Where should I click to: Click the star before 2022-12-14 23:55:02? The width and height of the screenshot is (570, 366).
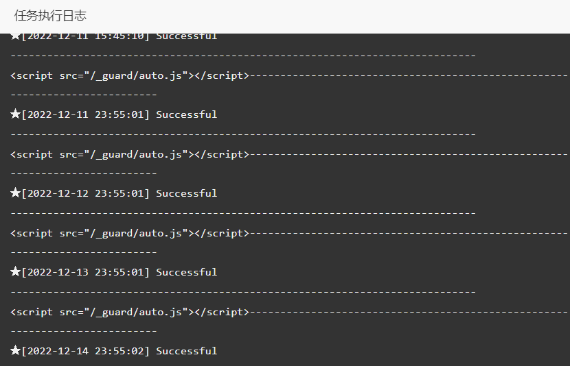coord(15,351)
